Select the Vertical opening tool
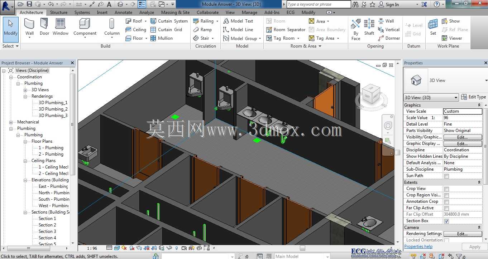Image resolution: width=488 pixels, height=259 pixels. (x=389, y=30)
